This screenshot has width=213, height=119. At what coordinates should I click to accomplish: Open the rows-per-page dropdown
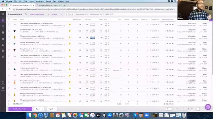click(x=169, y=109)
